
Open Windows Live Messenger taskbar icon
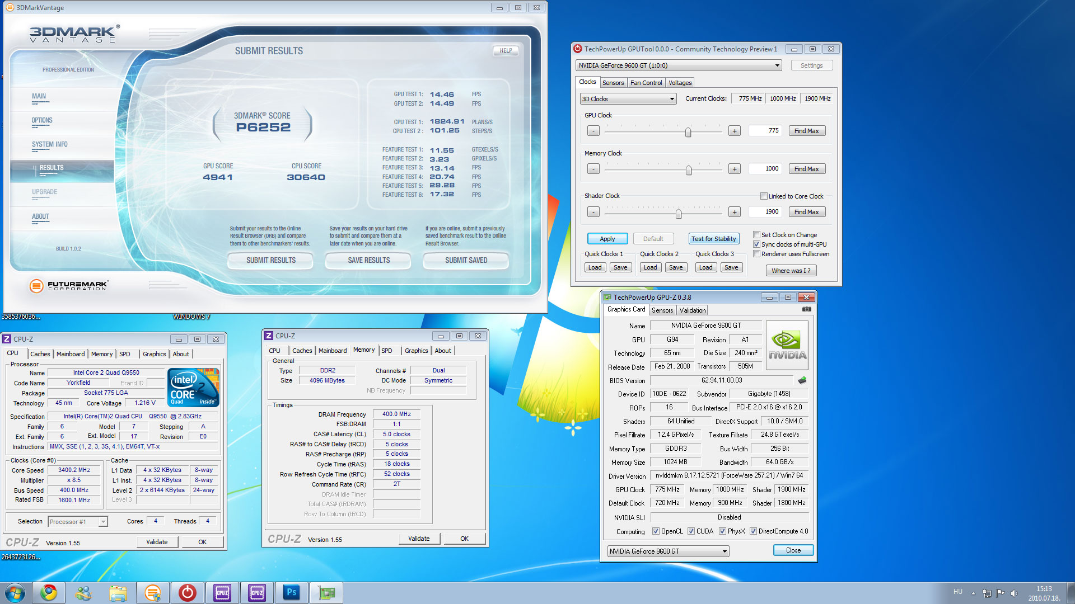[83, 593]
